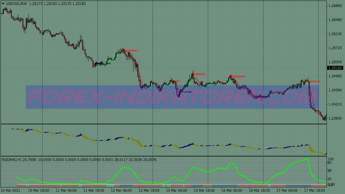Click the blue dotted marker near 15 Mar 06:00
The image size is (345, 194).
(x=186, y=92)
